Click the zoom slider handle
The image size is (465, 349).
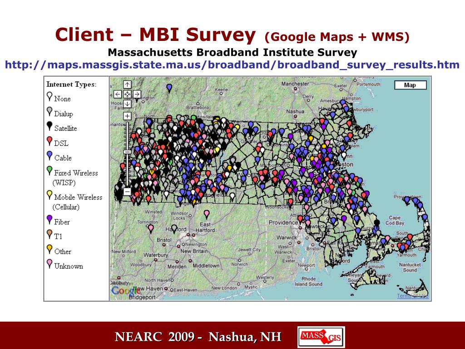coord(127,152)
